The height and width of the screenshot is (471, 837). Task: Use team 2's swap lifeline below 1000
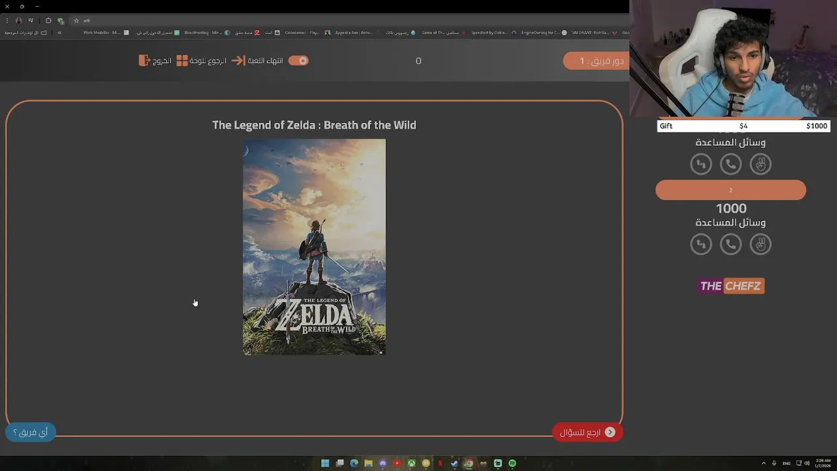(701, 244)
